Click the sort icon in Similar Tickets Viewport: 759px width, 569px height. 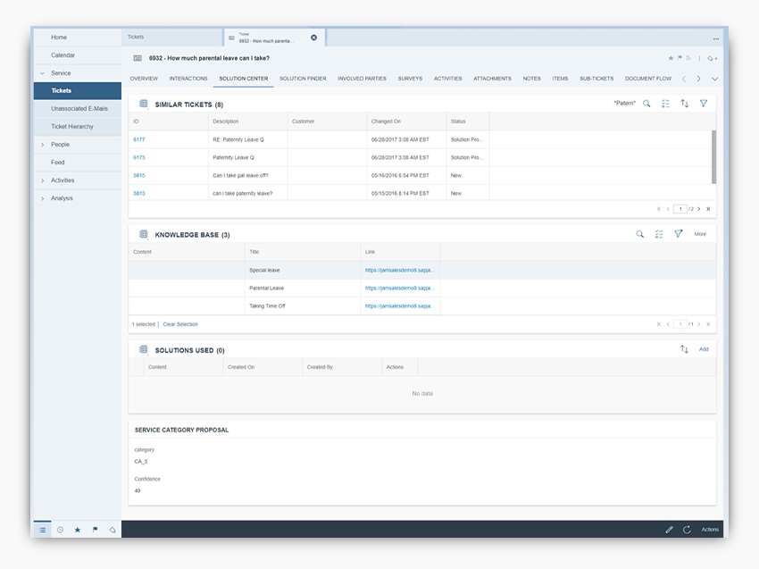[x=684, y=103]
